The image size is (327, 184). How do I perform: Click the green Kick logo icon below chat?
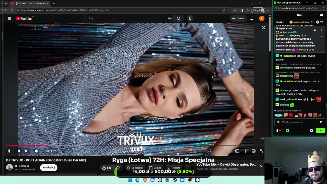pyautogui.click(x=287, y=131)
